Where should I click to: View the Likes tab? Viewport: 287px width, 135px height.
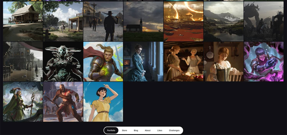click(159, 131)
